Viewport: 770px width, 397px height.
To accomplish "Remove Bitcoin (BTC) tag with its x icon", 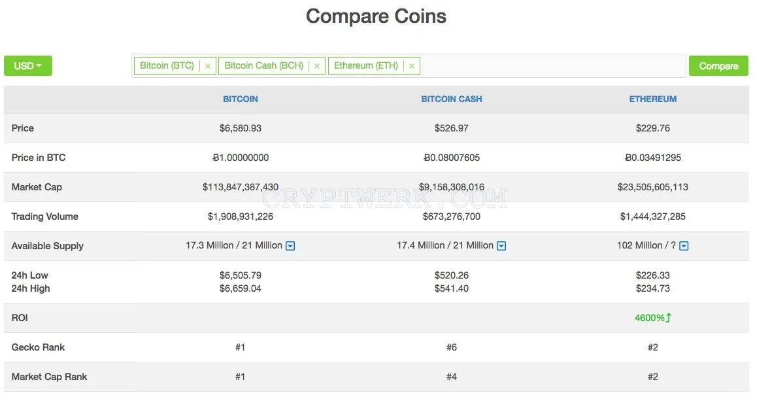I will (x=208, y=66).
